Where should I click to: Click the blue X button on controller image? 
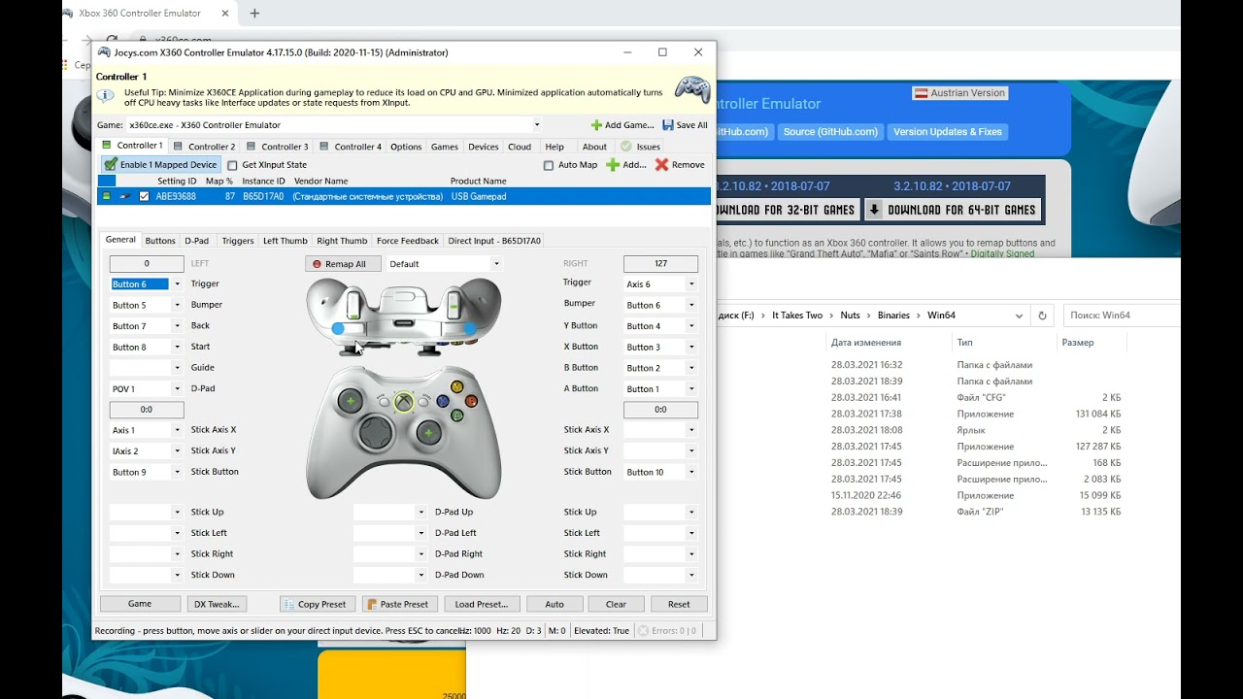[443, 401]
